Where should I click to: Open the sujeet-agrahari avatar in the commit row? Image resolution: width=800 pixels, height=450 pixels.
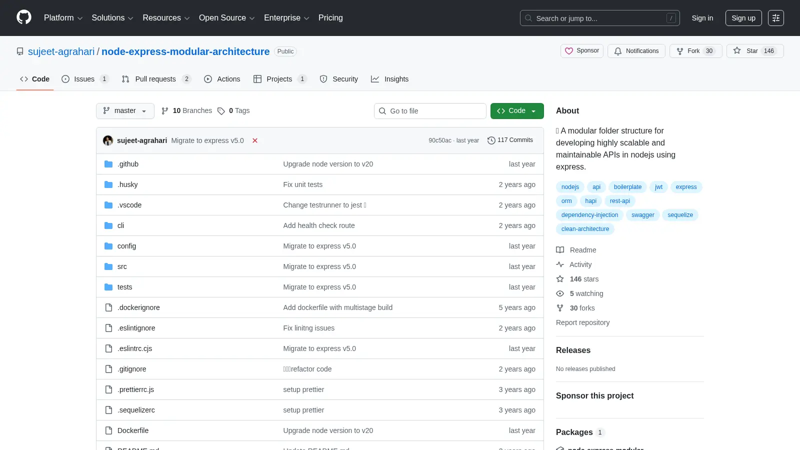pos(108,140)
